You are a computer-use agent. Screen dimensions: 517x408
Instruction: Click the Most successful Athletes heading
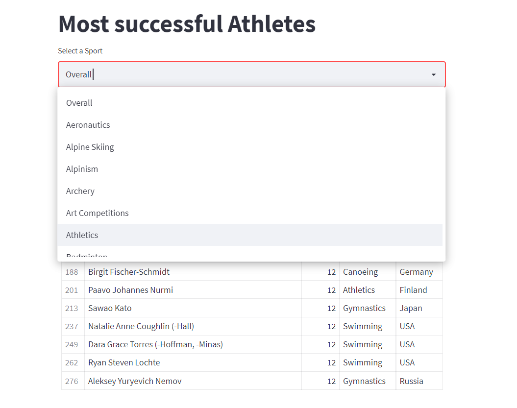coord(187,24)
